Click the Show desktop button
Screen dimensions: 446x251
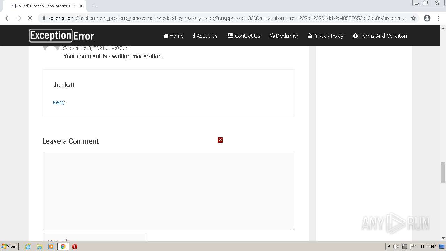tap(442, 246)
